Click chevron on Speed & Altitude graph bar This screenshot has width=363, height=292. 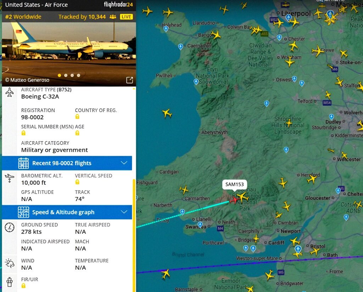(x=124, y=212)
